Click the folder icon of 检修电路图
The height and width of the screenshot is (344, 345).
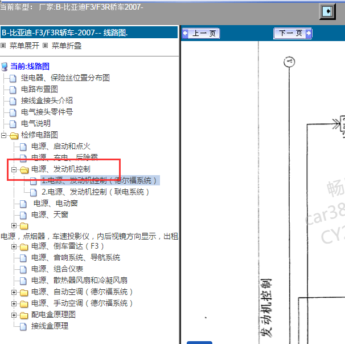(x=14, y=135)
